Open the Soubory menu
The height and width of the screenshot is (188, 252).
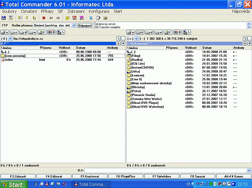pos(9,11)
